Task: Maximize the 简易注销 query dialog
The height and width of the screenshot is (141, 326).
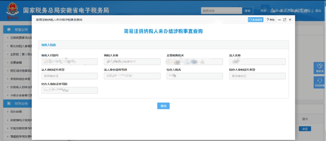Action: pyautogui.click(x=285, y=20)
